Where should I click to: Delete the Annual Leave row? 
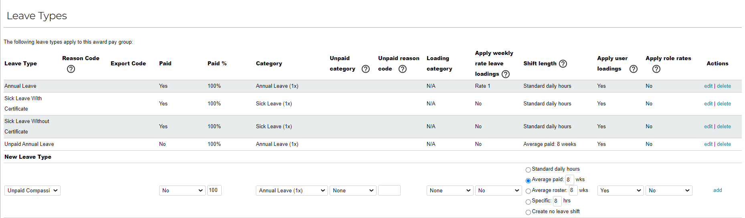click(x=724, y=86)
